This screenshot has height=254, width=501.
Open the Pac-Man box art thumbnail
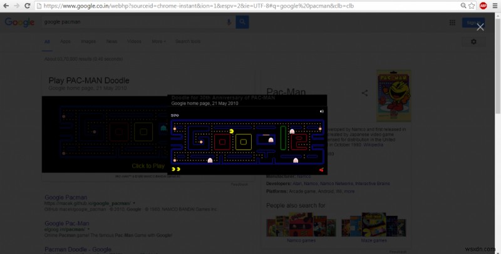pyautogui.click(x=394, y=96)
